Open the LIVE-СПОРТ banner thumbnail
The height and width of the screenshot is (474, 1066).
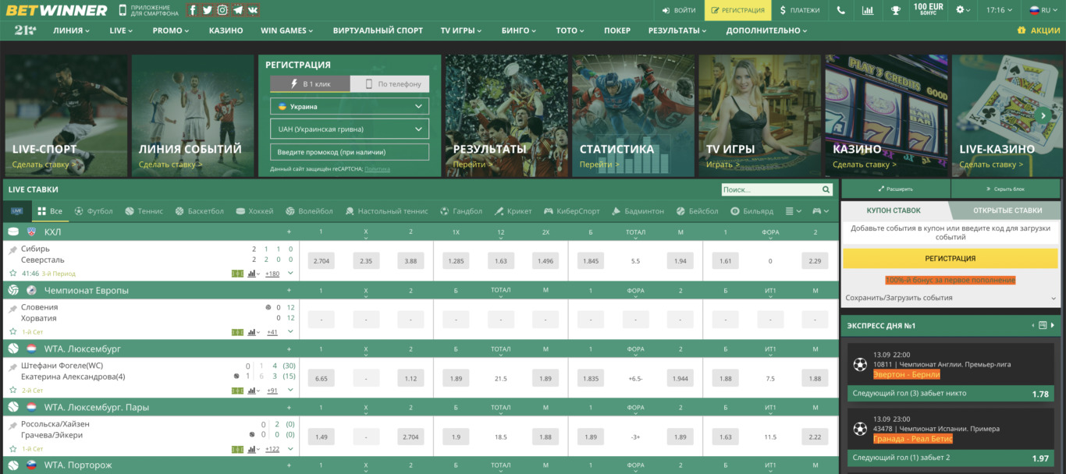point(66,115)
